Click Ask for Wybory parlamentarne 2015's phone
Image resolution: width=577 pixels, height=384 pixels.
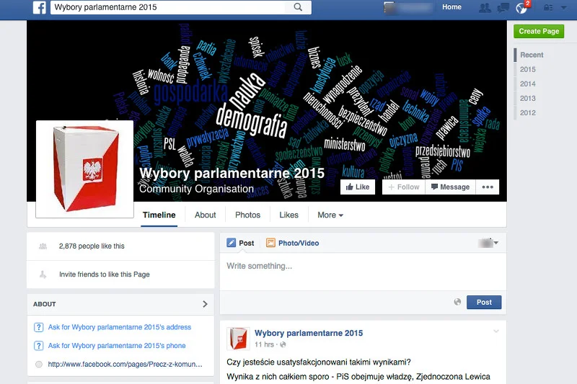[117, 346]
